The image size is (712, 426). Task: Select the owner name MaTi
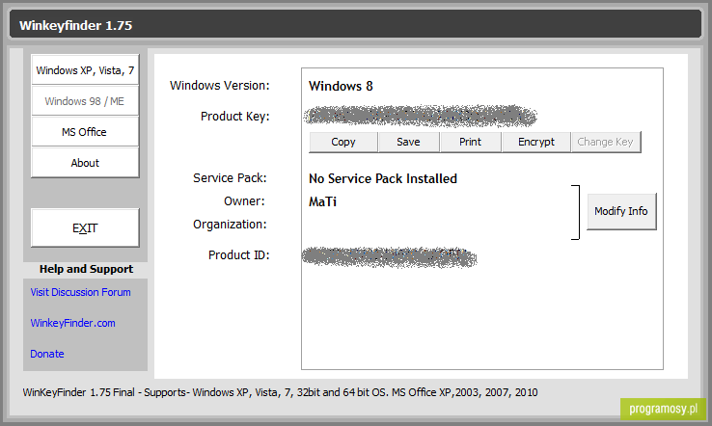pos(322,201)
